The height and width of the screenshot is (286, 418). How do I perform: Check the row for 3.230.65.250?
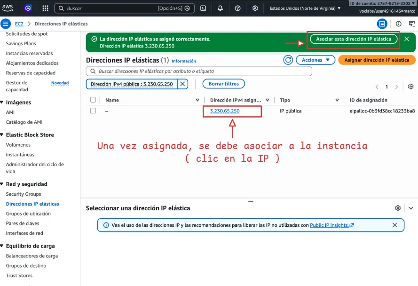click(93, 111)
